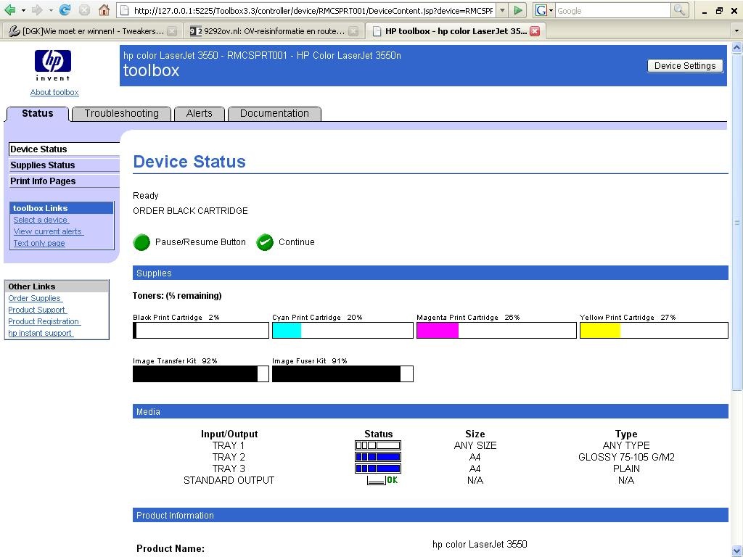The image size is (743, 557).
Task: Open the About toolbox link
Action: coord(54,92)
